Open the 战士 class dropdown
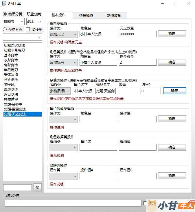The width and height of the screenshot is (195, 212). tap(34, 21)
